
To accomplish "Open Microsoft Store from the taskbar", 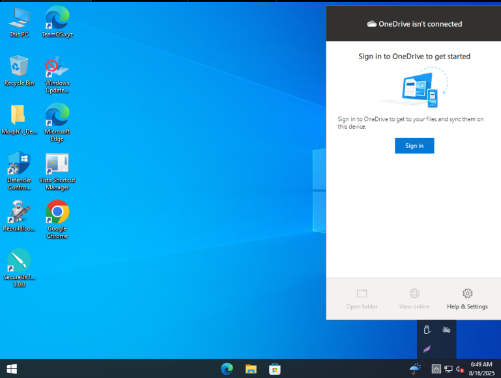I will tap(275, 369).
